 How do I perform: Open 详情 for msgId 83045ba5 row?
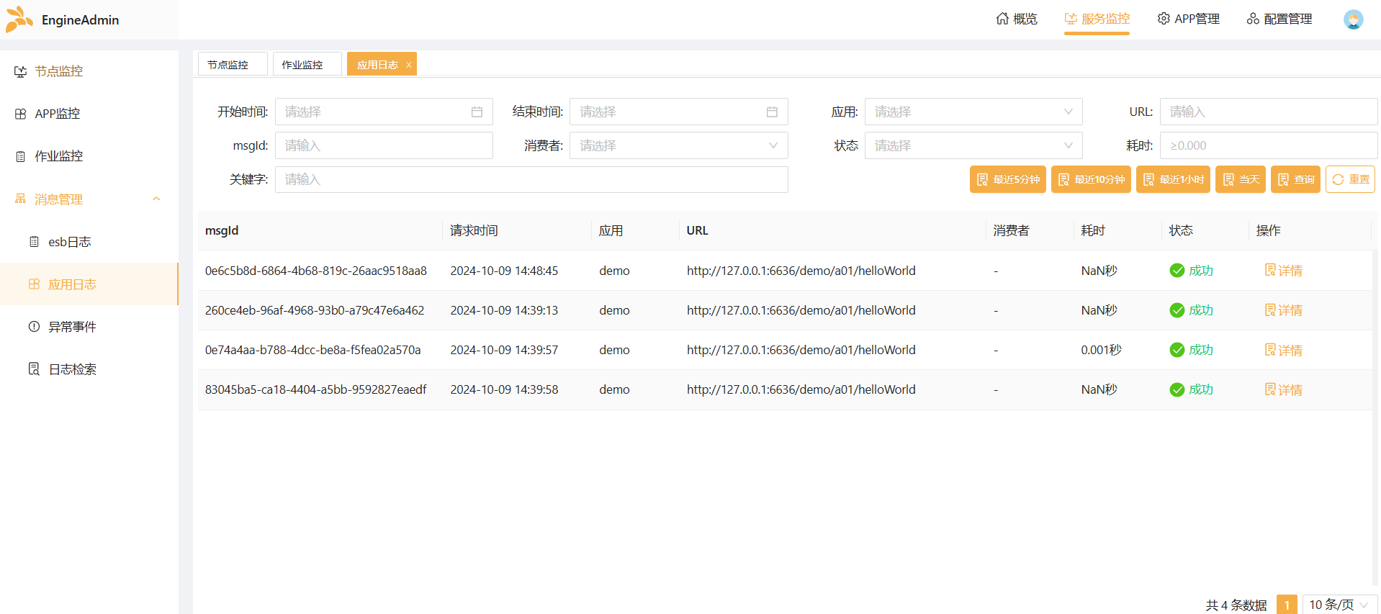(x=1283, y=389)
